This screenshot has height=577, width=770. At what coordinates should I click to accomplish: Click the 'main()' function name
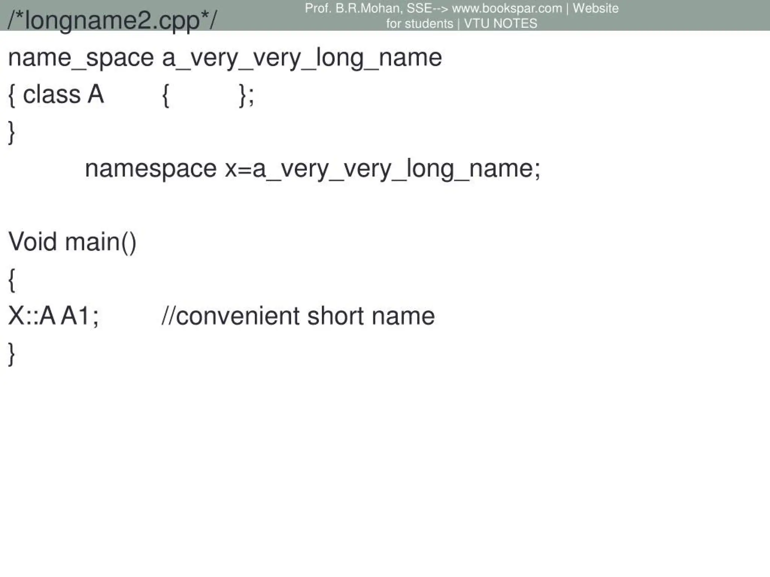click(100, 242)
